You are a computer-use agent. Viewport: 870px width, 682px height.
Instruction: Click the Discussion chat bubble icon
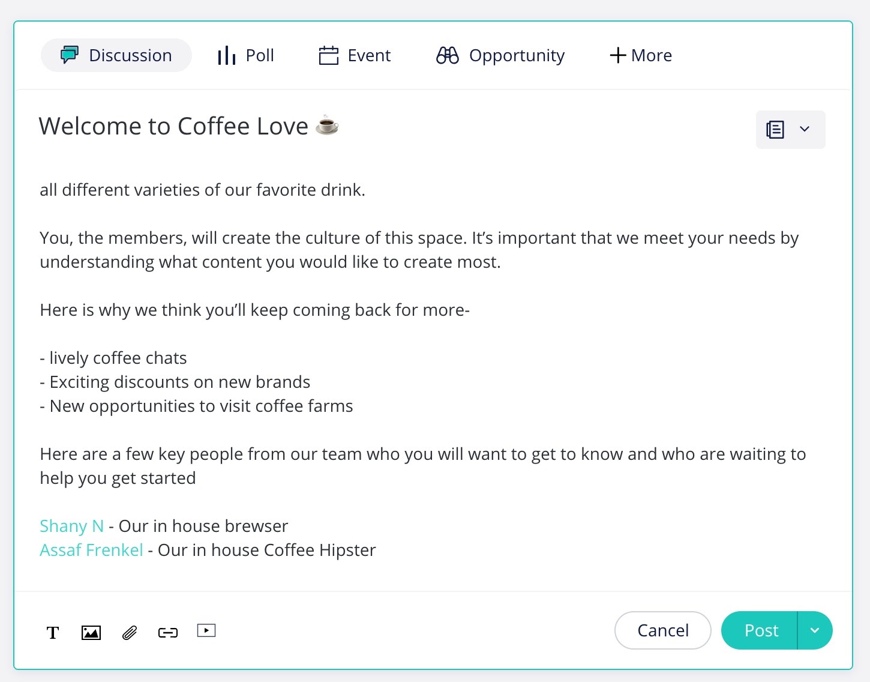click(69, 55)
